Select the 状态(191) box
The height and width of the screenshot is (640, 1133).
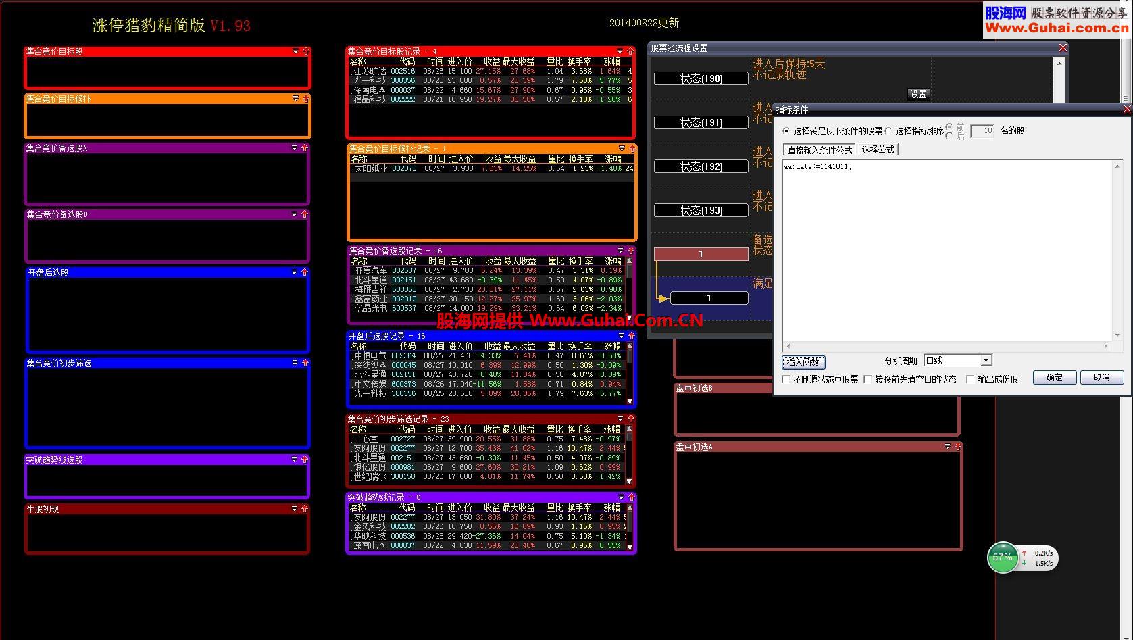tap(701, 122)
